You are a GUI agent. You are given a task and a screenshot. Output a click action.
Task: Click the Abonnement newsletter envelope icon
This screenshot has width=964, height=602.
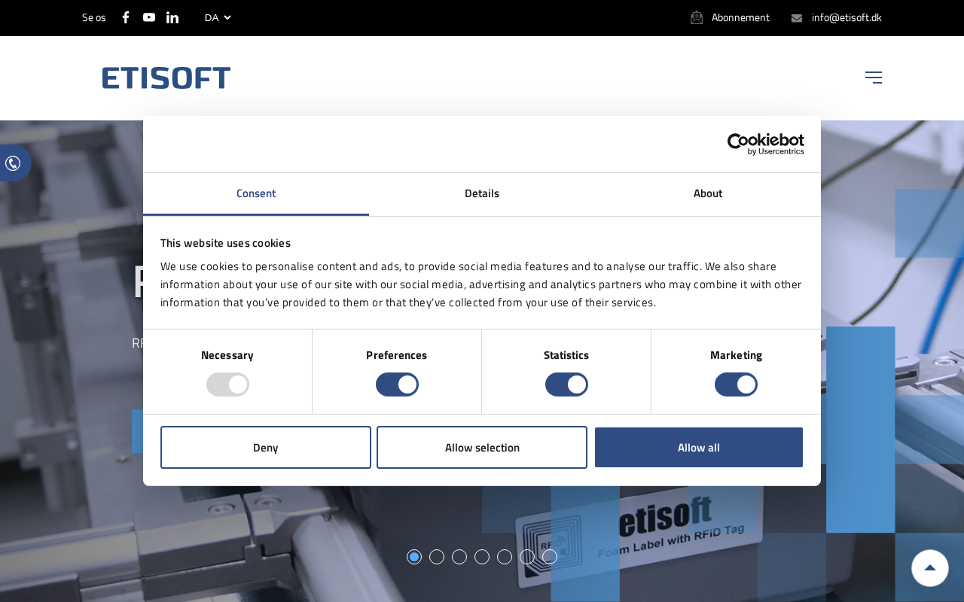[x=697, y=17]
